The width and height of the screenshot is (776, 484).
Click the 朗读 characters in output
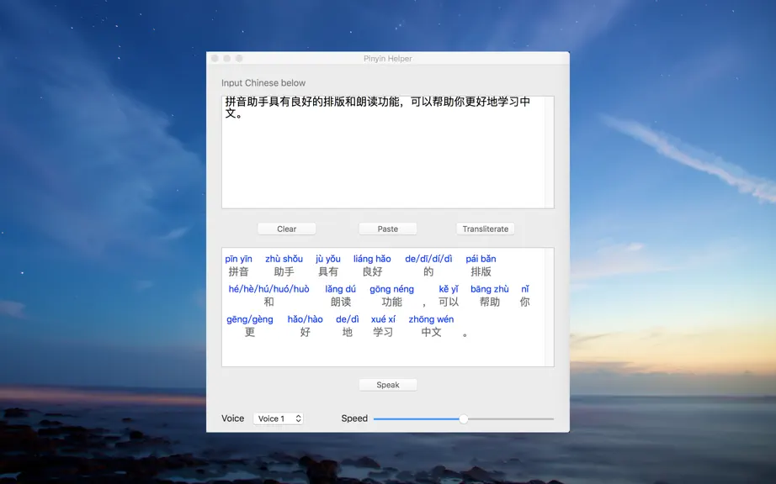[x=341, y=302]
